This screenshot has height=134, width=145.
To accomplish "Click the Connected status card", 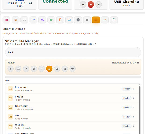I will tap(55, 5).
